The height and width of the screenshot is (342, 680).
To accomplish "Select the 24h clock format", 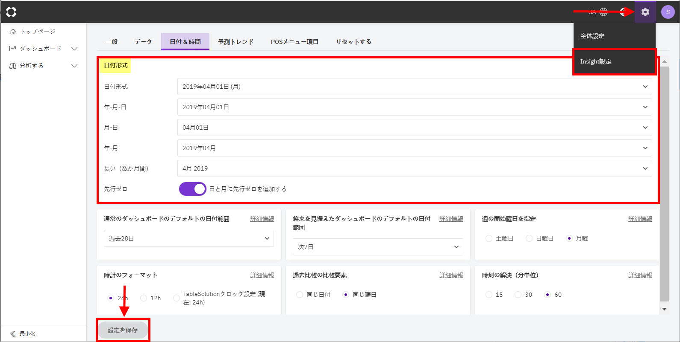I will tap(111, 298).
